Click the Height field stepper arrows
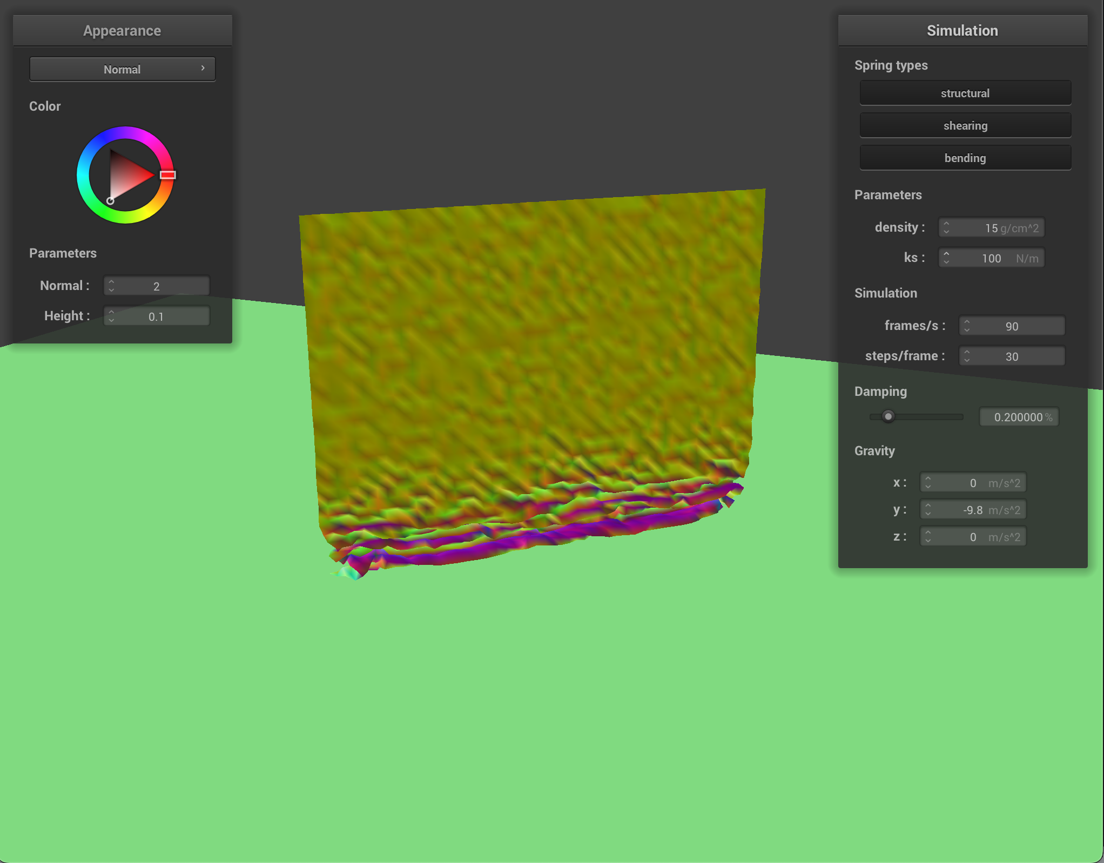 click(111, 316)
